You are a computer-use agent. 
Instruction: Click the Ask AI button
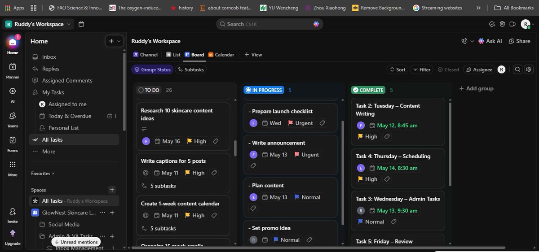click(490, 41)
